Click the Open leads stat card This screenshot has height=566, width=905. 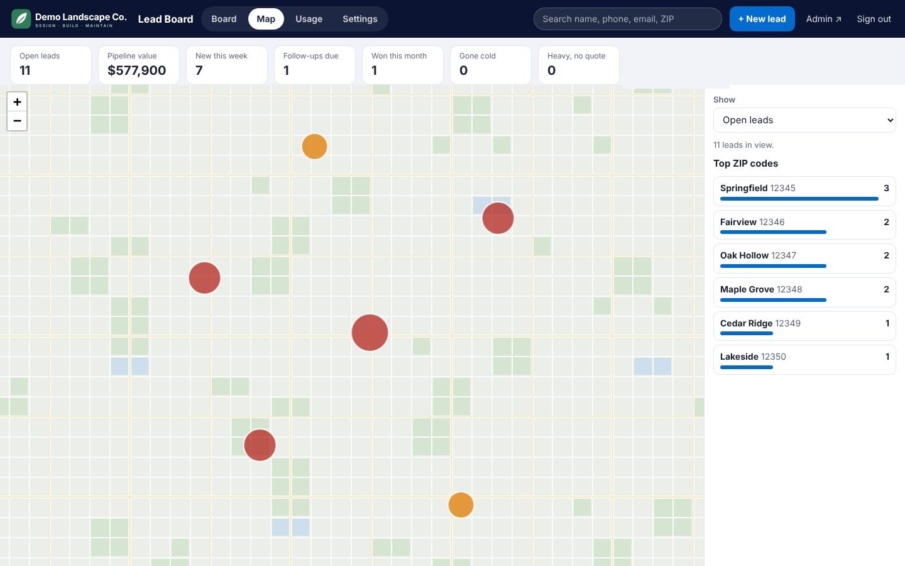(51, 65)
